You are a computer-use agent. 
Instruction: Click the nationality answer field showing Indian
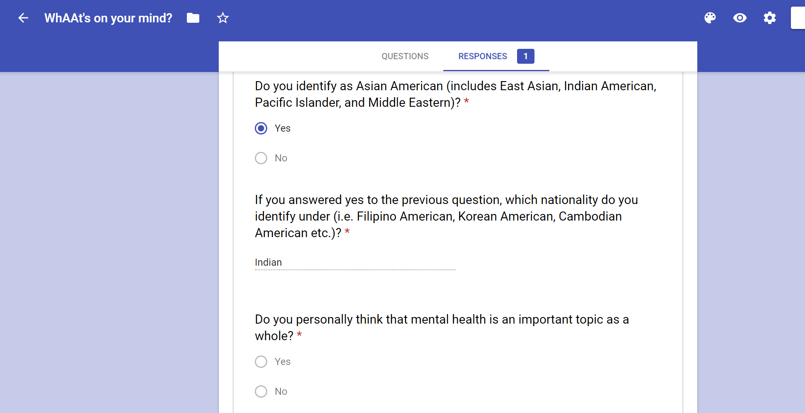click(x=355, y=262)
